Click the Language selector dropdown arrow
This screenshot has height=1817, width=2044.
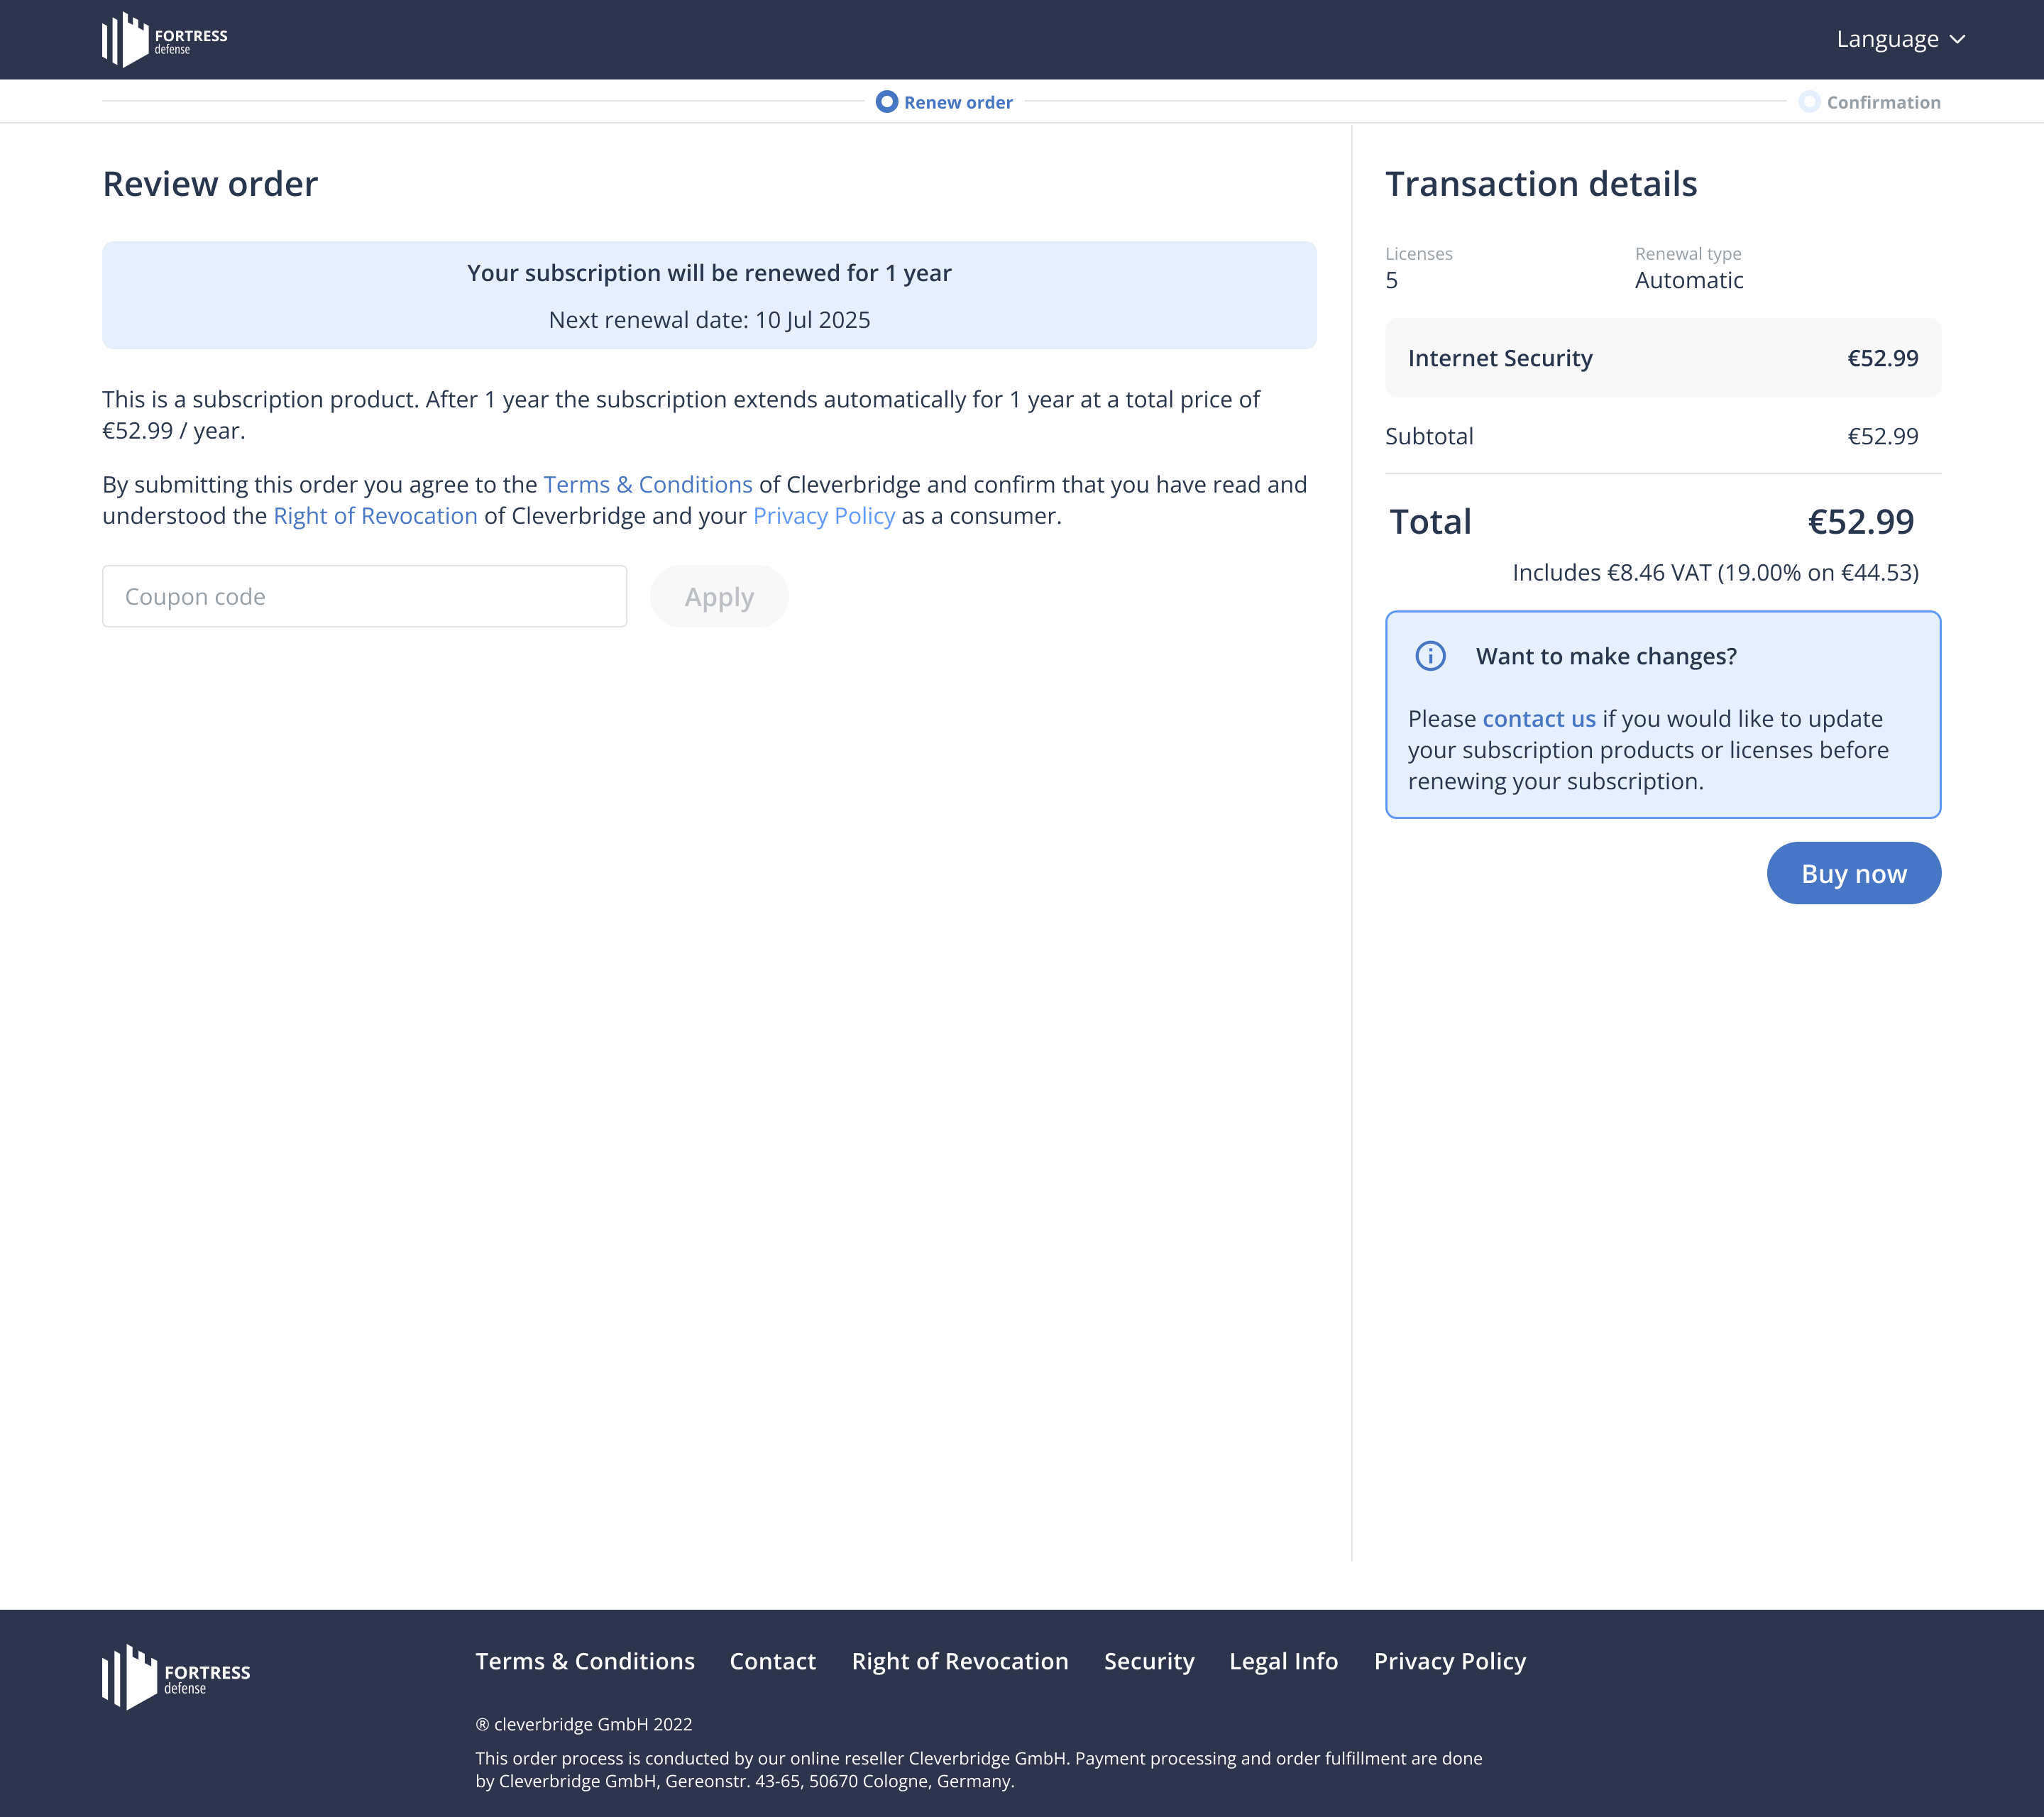coord(1963,38)
